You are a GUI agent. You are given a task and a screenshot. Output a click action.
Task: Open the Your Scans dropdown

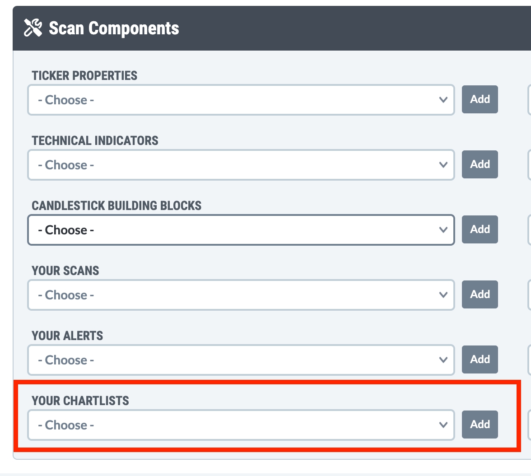coord(241,295)
